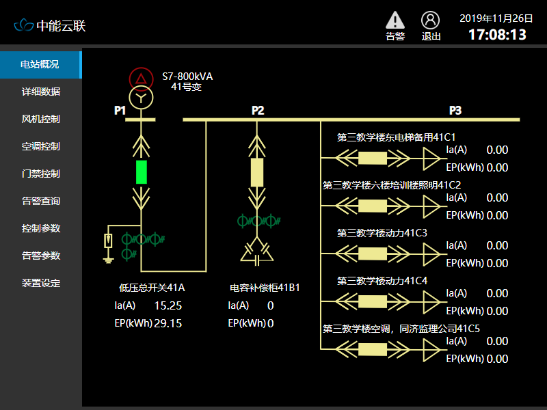
Task: Go to 空调控制 page
Action: [40, 146]
